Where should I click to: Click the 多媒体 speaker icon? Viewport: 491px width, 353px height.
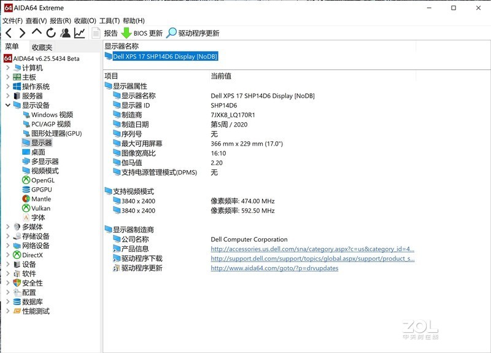tap(17, 227)
